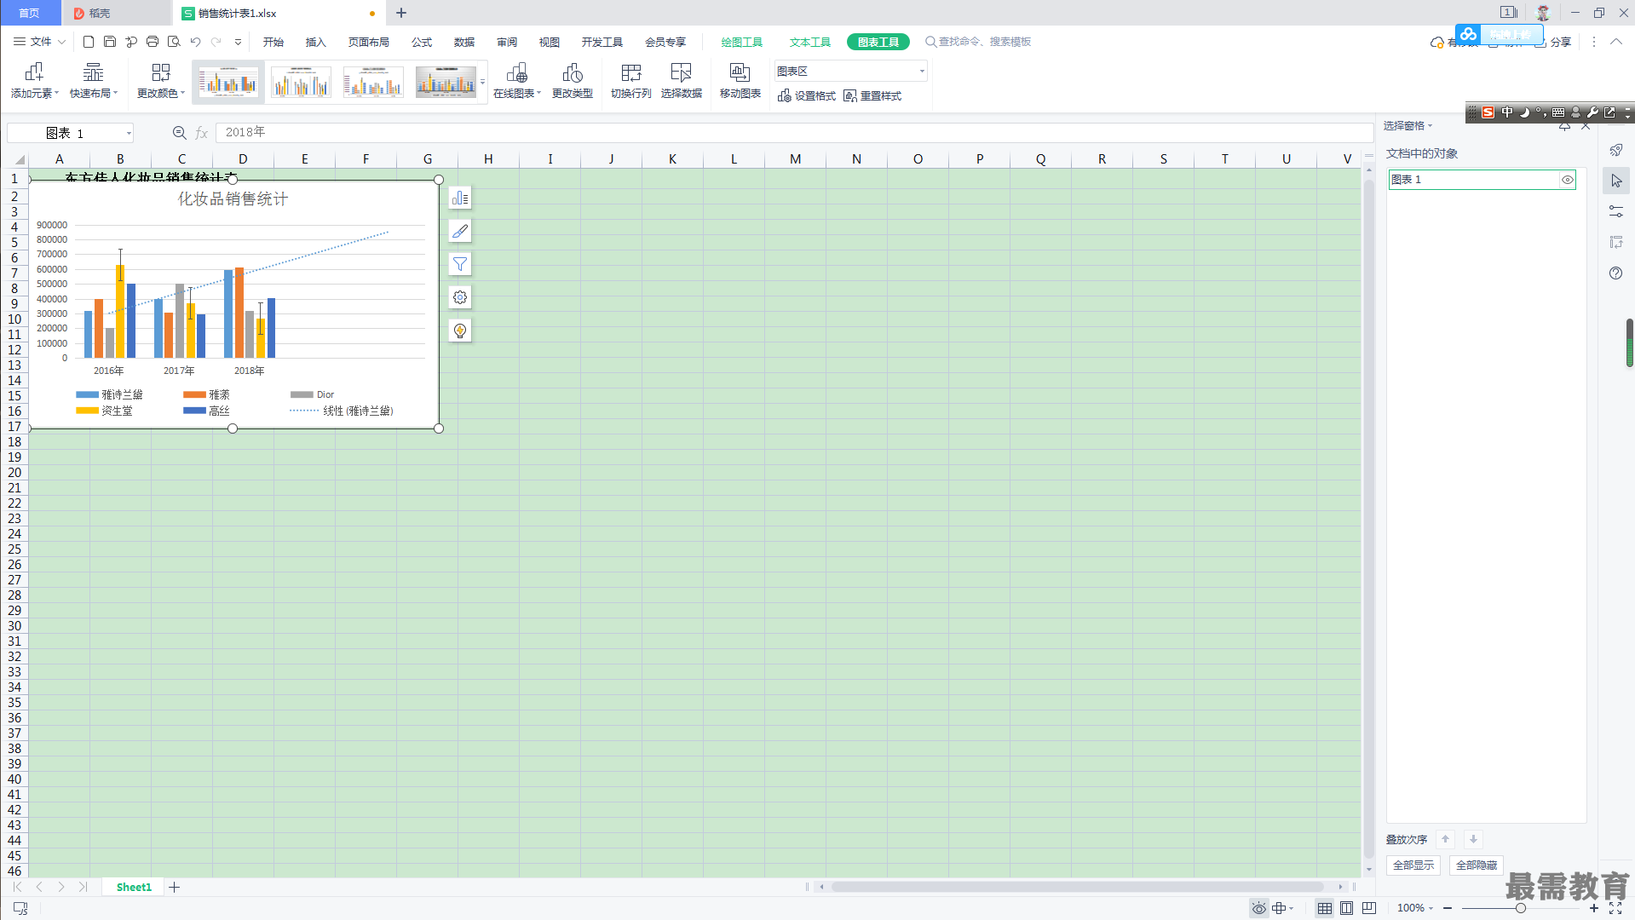Click 切换行列 switch row/column
The width and height of the screenshot is (1635, 920).
coord(630,81)
